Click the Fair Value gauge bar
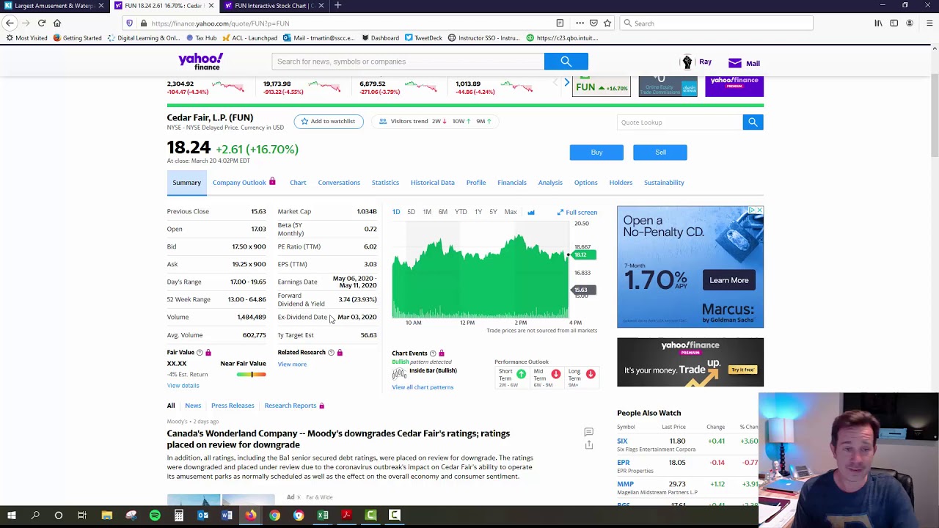The width and height of the screenshot is (939, 528). tap(252, 375)
